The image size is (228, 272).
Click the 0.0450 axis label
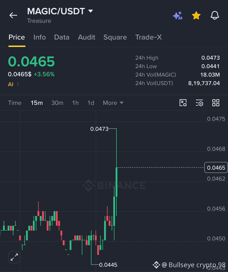[x=216, y=238]
